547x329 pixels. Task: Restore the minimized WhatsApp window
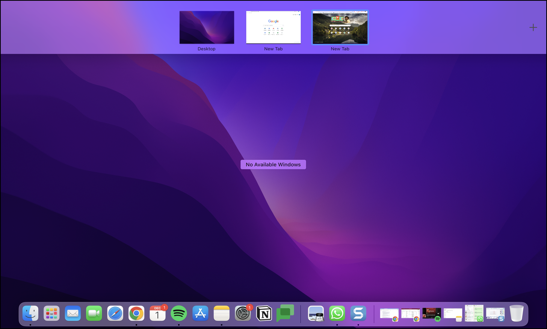point(474,313)
